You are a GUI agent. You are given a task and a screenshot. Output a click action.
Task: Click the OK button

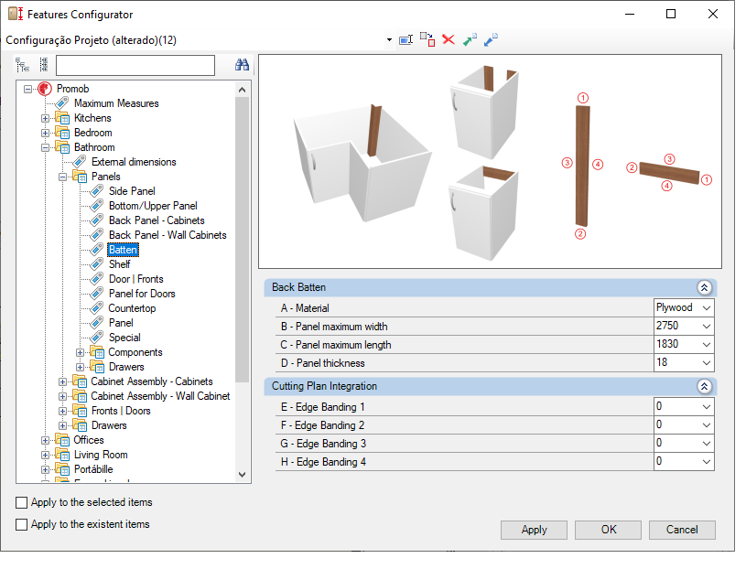608,530
